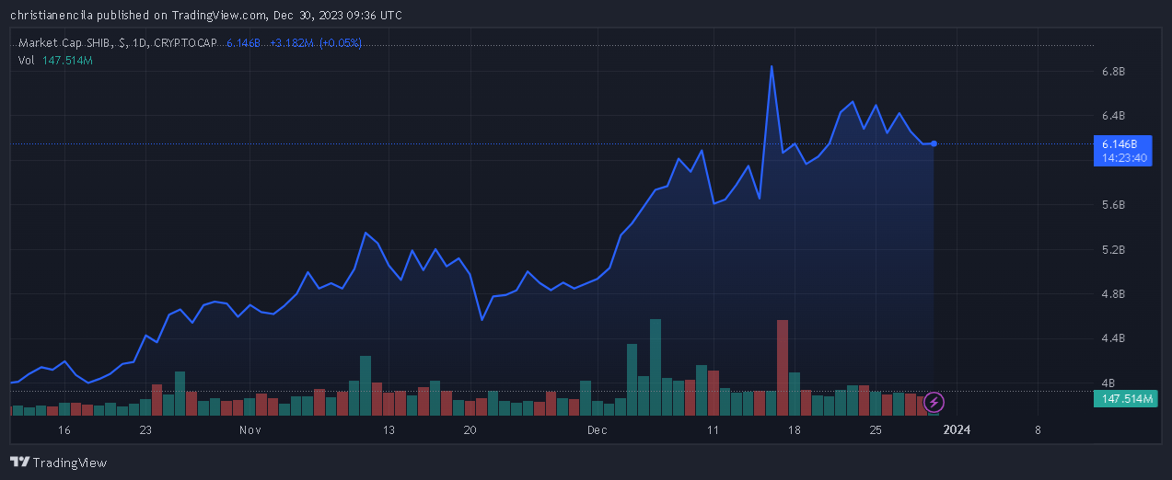Screen dimensions: 1172x480
Task: Click the 4.8B price axis label
Action: click(x=1113, y=294)
